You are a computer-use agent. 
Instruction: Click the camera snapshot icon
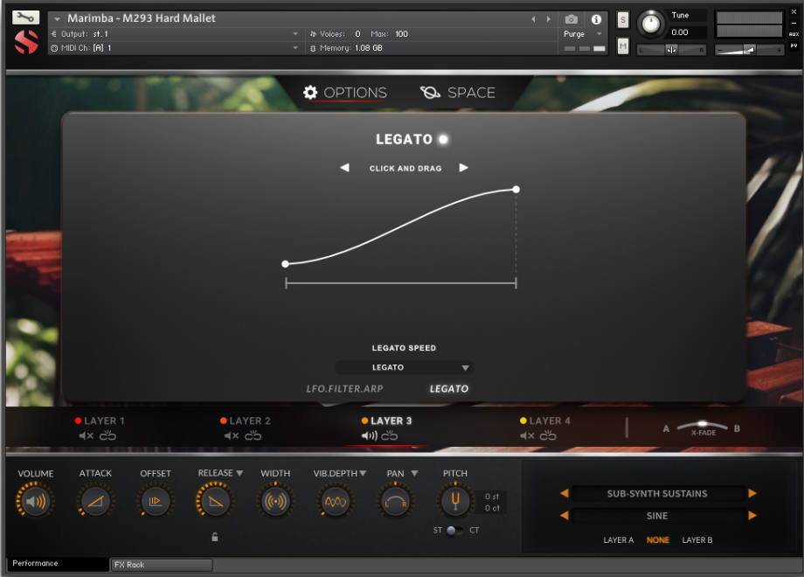[x=571, y=19]
